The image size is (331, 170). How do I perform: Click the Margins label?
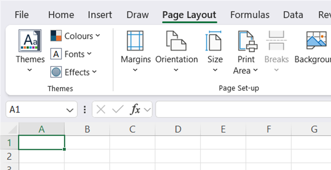pos(136,59)
